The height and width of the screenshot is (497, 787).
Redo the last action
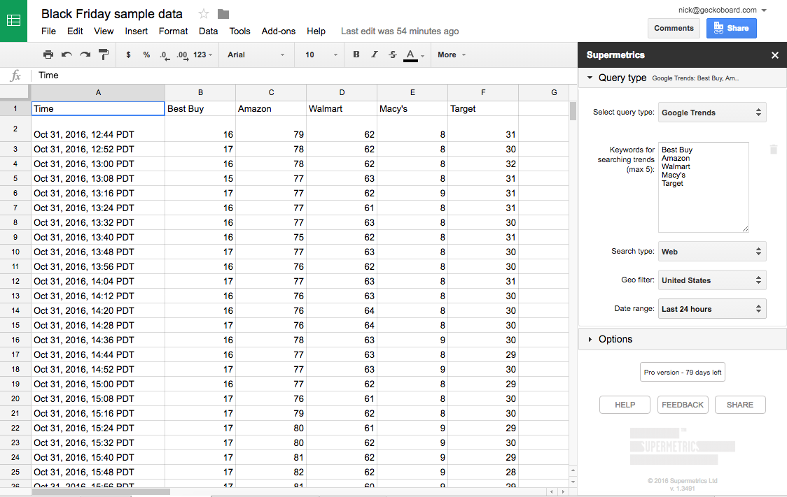pyautogui.click(x=85, y=55)
